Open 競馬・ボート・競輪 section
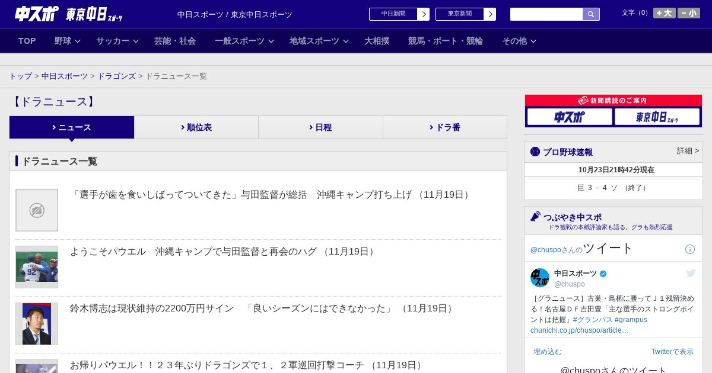 (x=446, y=41)
